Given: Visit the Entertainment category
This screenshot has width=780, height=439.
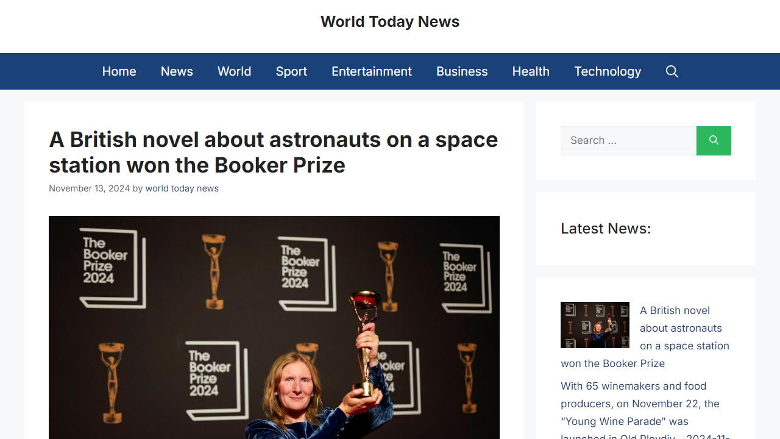Looking at the screenshot, I should pyautogui.click(x=371, y=71).
